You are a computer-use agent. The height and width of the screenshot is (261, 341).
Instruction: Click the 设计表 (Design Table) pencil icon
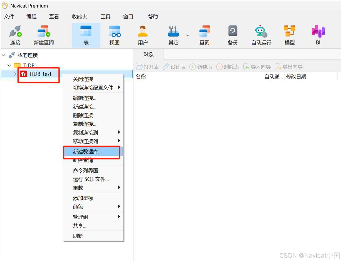(x=166, y=67)
